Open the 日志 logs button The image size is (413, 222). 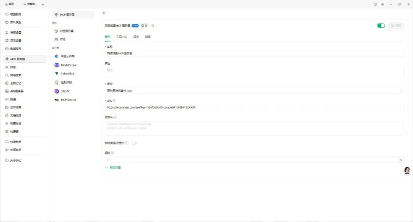[x=144, y=26]
